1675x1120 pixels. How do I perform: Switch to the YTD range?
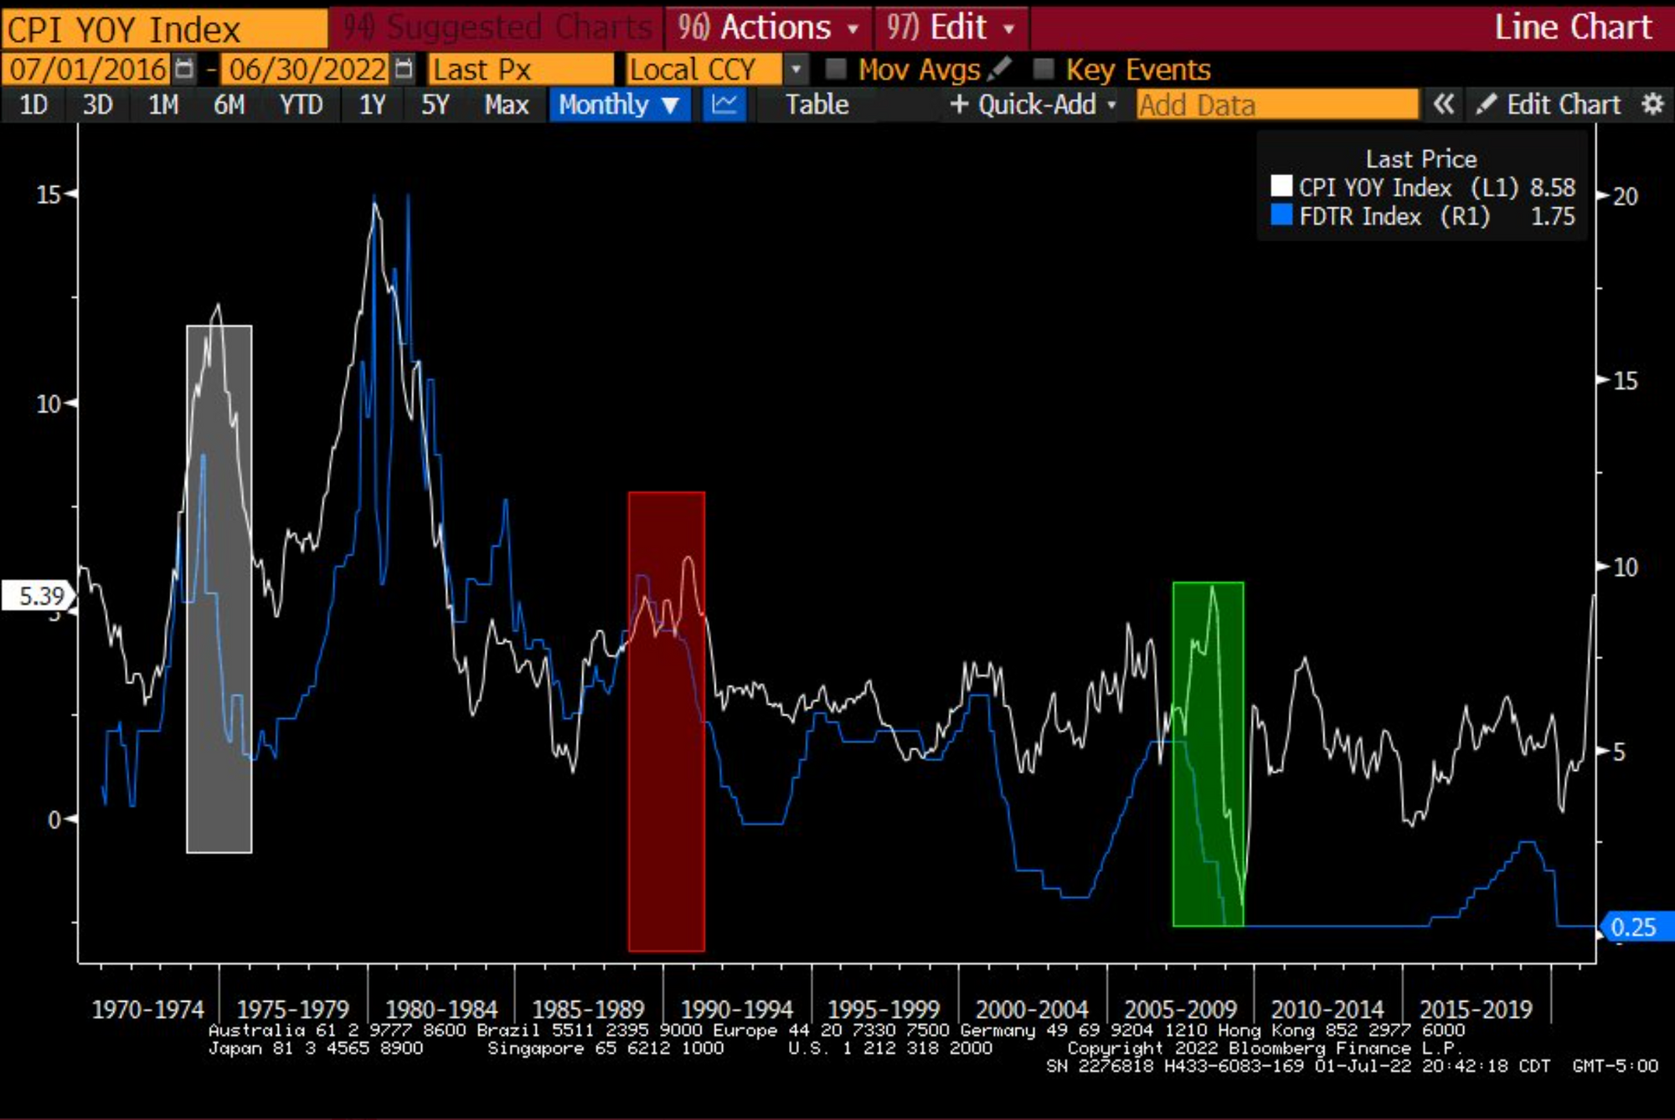click(301, 105)
